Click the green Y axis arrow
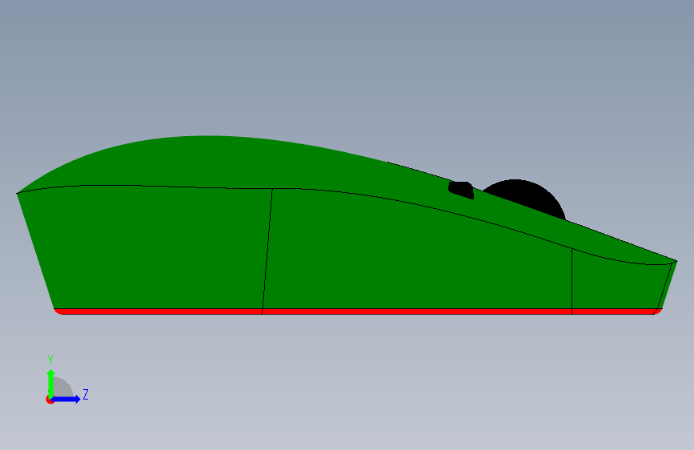694x450 pixels. coord(50,383)
